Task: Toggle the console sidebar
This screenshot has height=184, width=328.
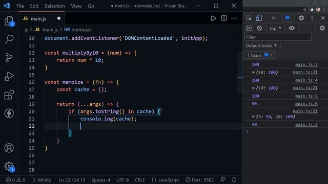Action: (x=249, y=28)
